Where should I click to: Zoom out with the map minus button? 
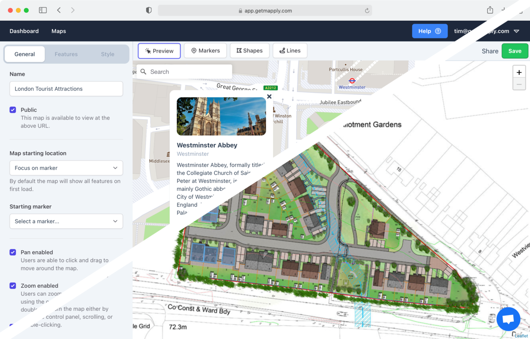point(519,84)
